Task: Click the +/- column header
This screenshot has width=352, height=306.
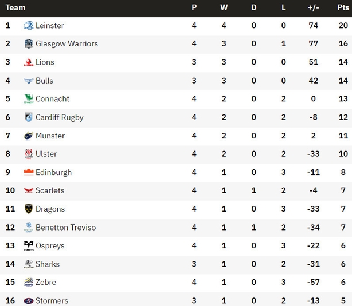Action: click(314, 7)
